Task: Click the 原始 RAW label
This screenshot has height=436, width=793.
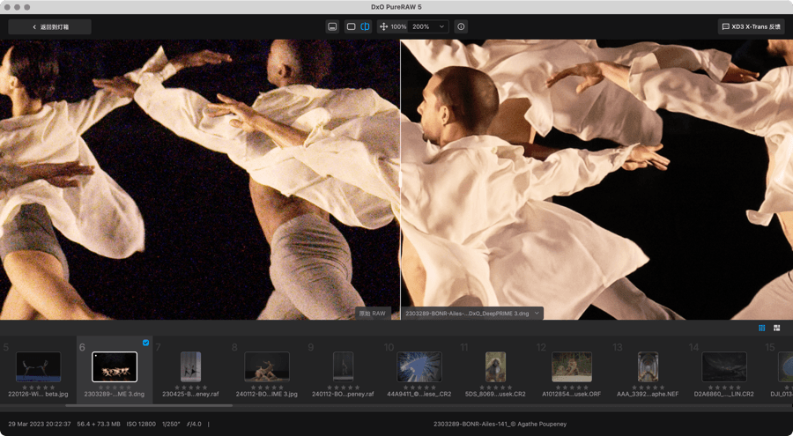Action: [372, 314]
